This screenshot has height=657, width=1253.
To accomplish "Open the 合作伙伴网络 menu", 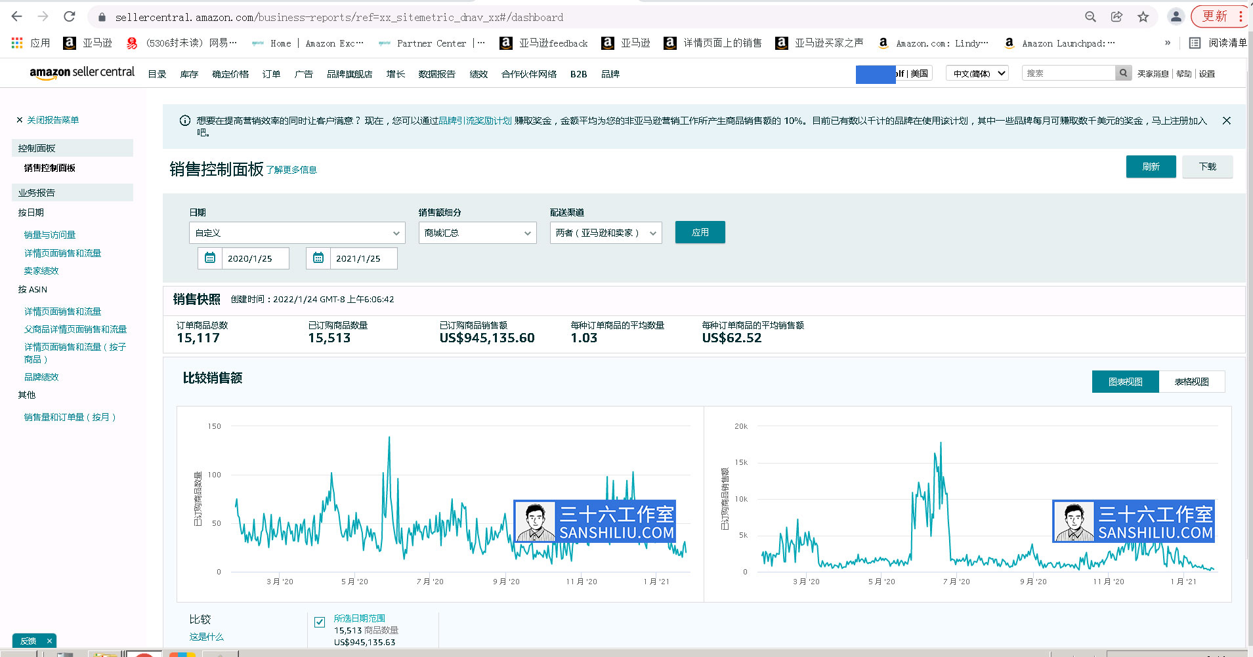I will 529,74.
